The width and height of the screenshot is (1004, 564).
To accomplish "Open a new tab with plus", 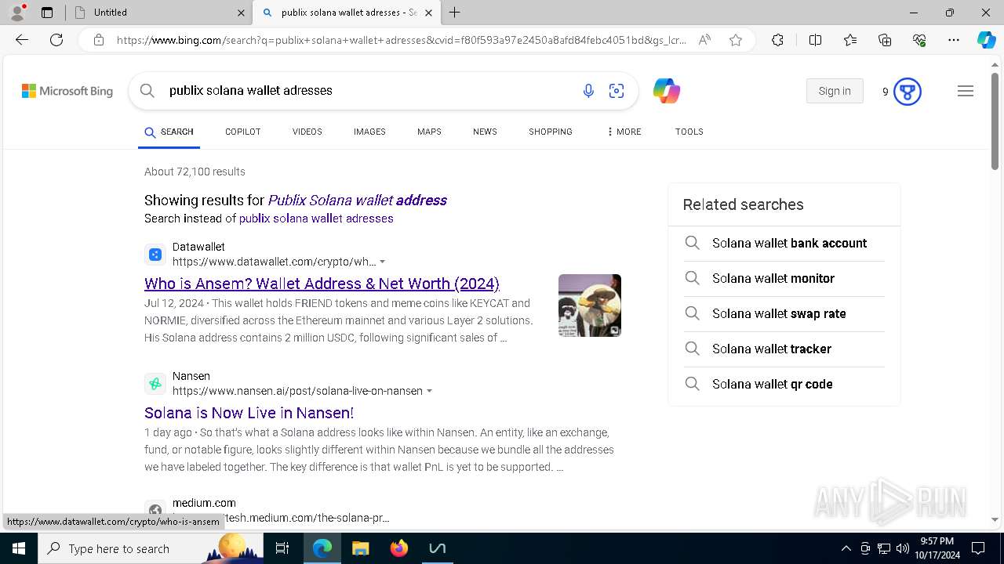I will tap(455, 13).
